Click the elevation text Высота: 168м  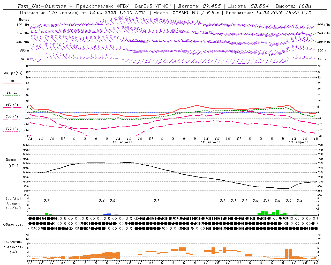coord(293,6)
